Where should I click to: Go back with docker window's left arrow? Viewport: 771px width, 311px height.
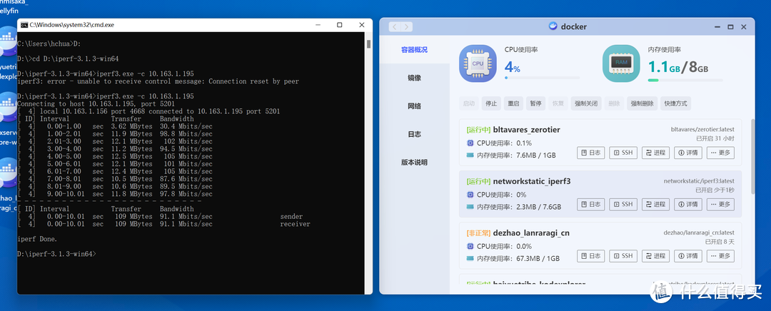coord(395,27)
